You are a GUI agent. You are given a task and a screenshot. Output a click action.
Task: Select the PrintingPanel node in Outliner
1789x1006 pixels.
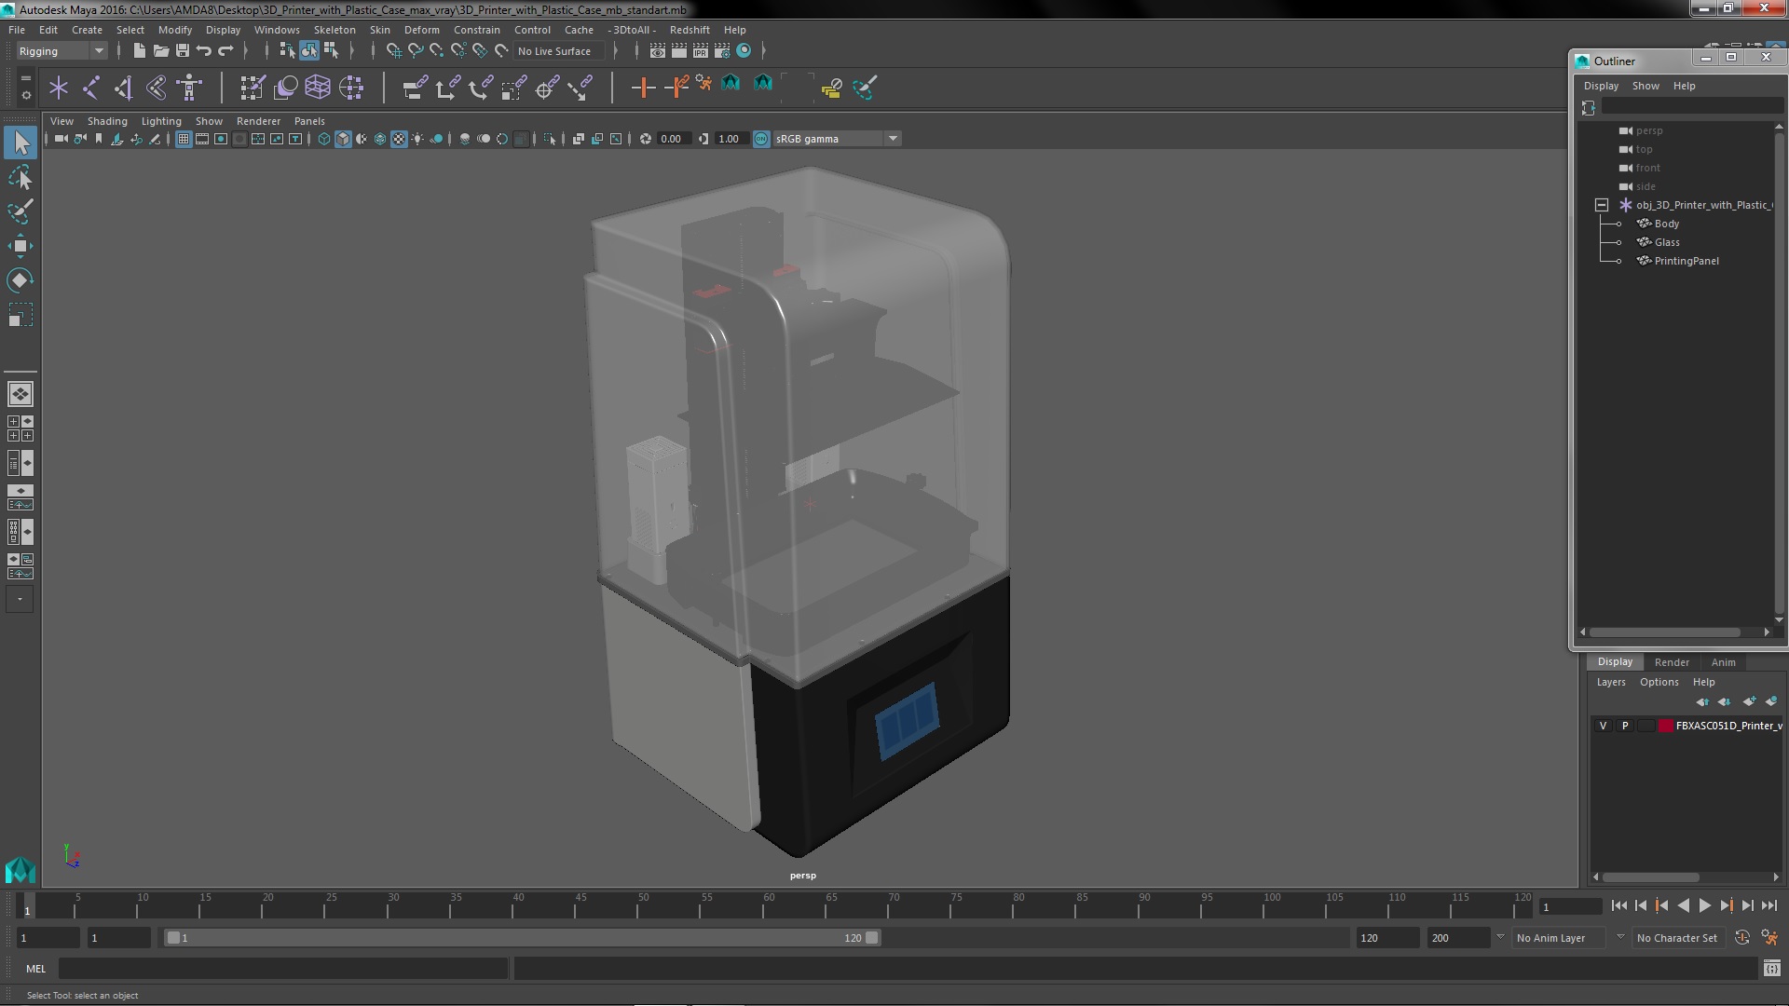(x=1687, y=261)
